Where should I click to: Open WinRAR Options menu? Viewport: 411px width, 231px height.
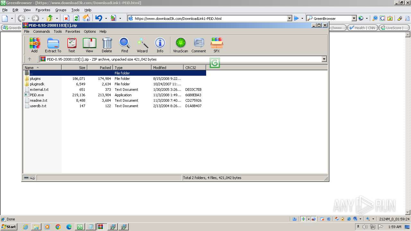[x=90, y=31]
